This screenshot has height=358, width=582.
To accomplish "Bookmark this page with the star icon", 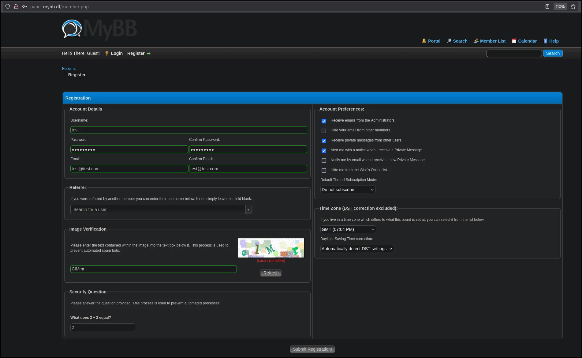I will click(573, 6).
